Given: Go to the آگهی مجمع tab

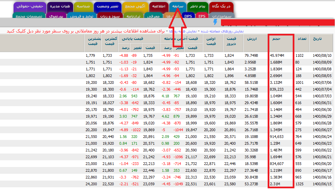Looking at the screenshot, I should click(x=135, y=6).
